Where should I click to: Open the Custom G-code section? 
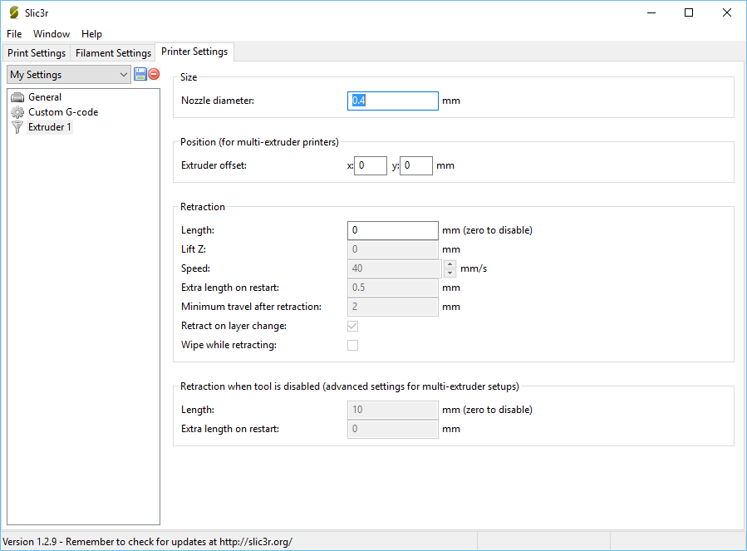click(x=63, y=112)
